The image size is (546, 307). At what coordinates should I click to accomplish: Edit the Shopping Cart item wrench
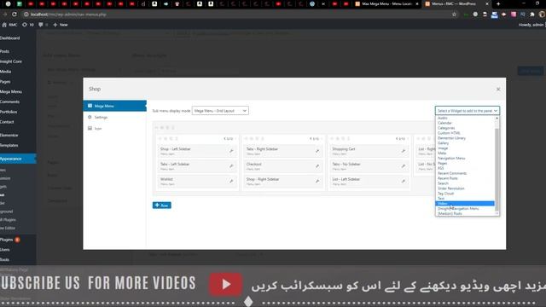point(404,151)
